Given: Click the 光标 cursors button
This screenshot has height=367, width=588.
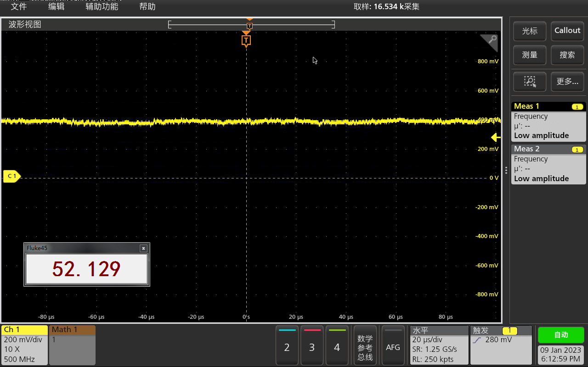Looking at the screenshot, I should click(x=530, y=31).
